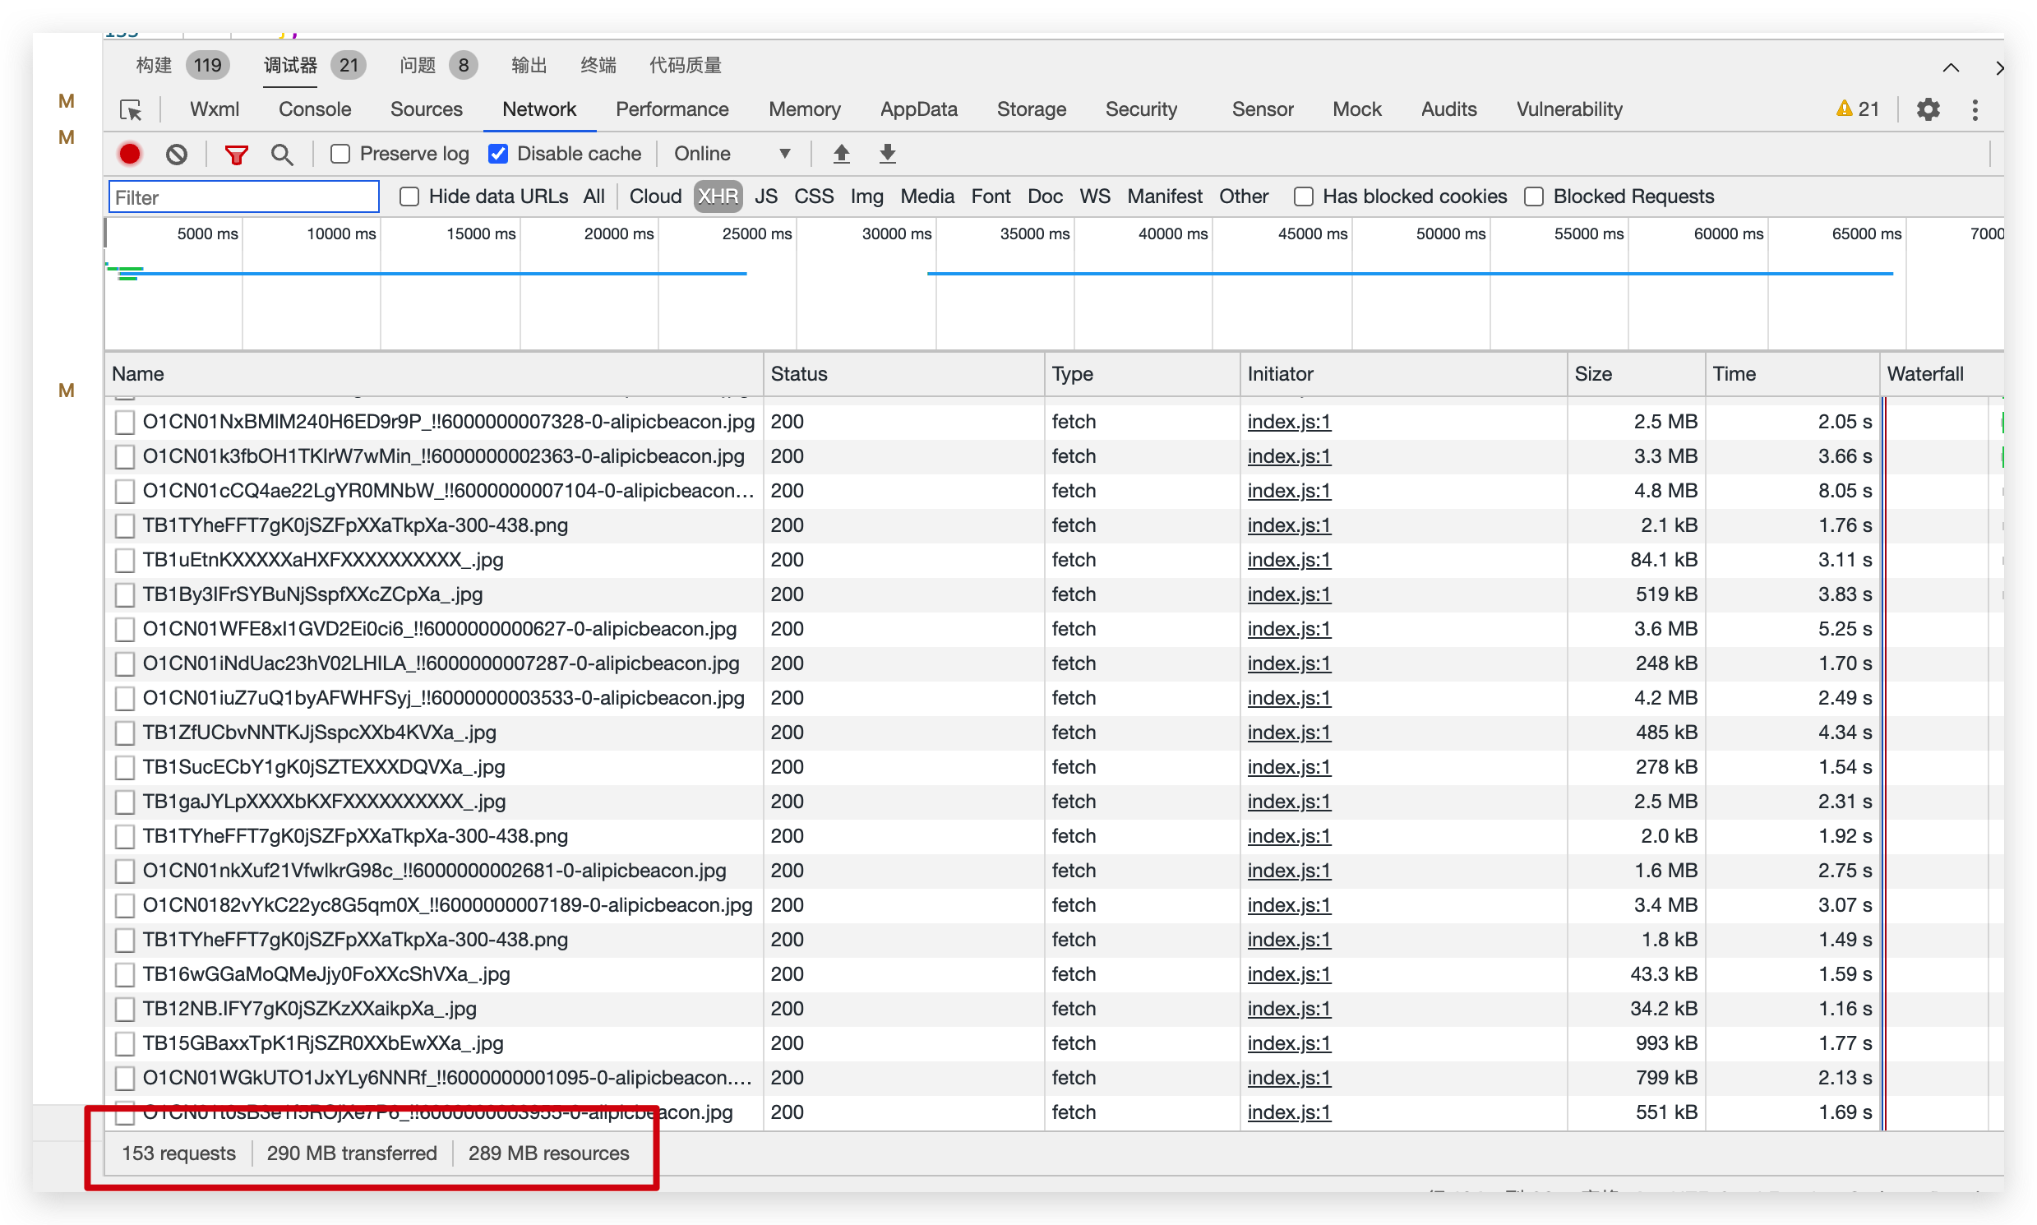The image size is (2037, 1225).
Task: Select the Img filter type
Action: coord(866,196)
